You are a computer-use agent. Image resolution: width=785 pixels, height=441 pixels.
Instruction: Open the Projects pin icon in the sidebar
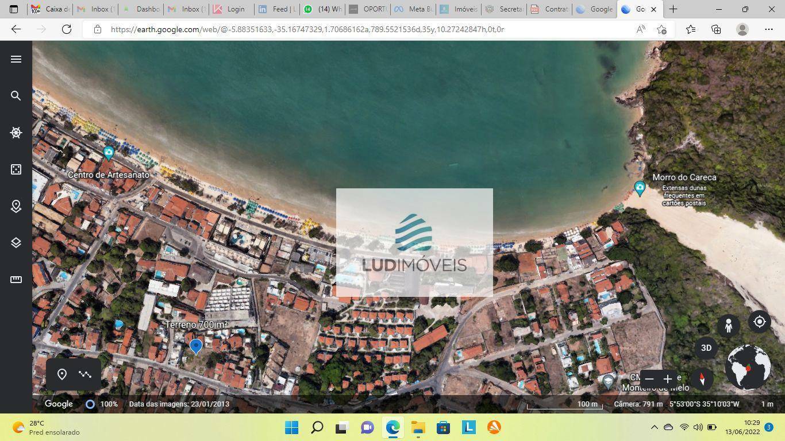16,206
